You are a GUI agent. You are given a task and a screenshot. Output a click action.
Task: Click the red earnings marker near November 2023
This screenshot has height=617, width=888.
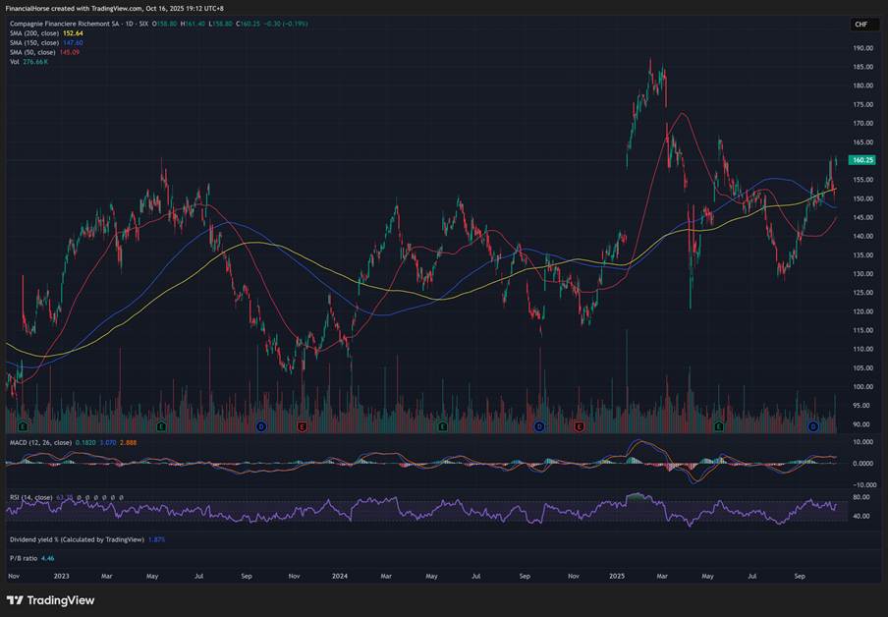(x=302, y=426)
